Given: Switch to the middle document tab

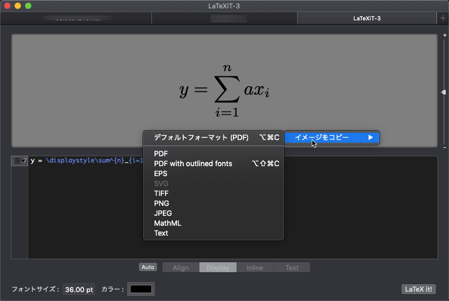Looking at the screenshot, I should pyautogui.click(x=224, y=18).
